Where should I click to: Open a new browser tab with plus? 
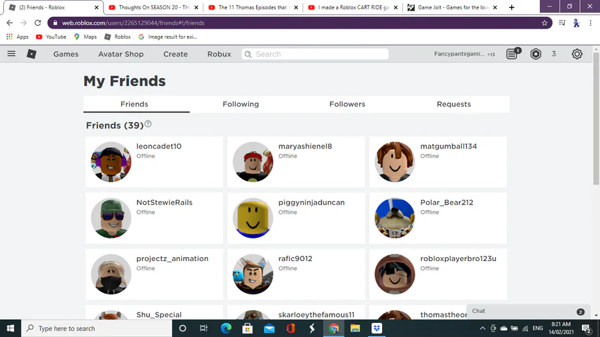[511, 7]
